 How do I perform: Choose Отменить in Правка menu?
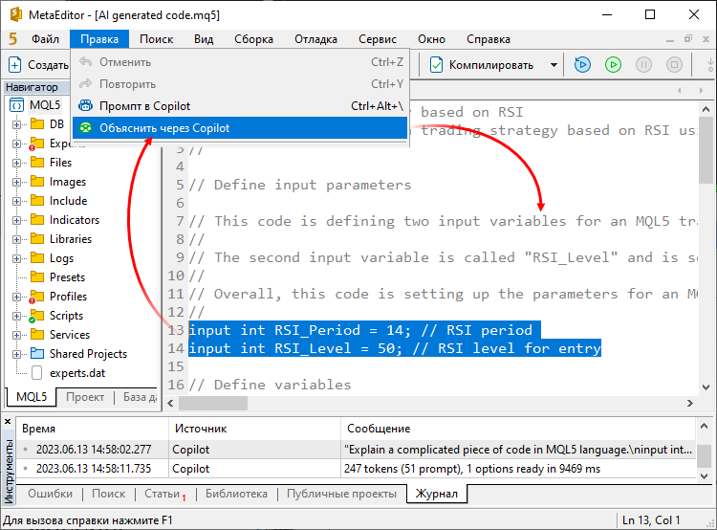click(x=240, y=62)
